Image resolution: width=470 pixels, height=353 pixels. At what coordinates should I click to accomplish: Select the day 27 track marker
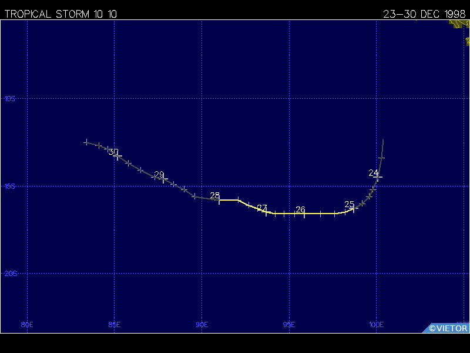tap(266, 212)
